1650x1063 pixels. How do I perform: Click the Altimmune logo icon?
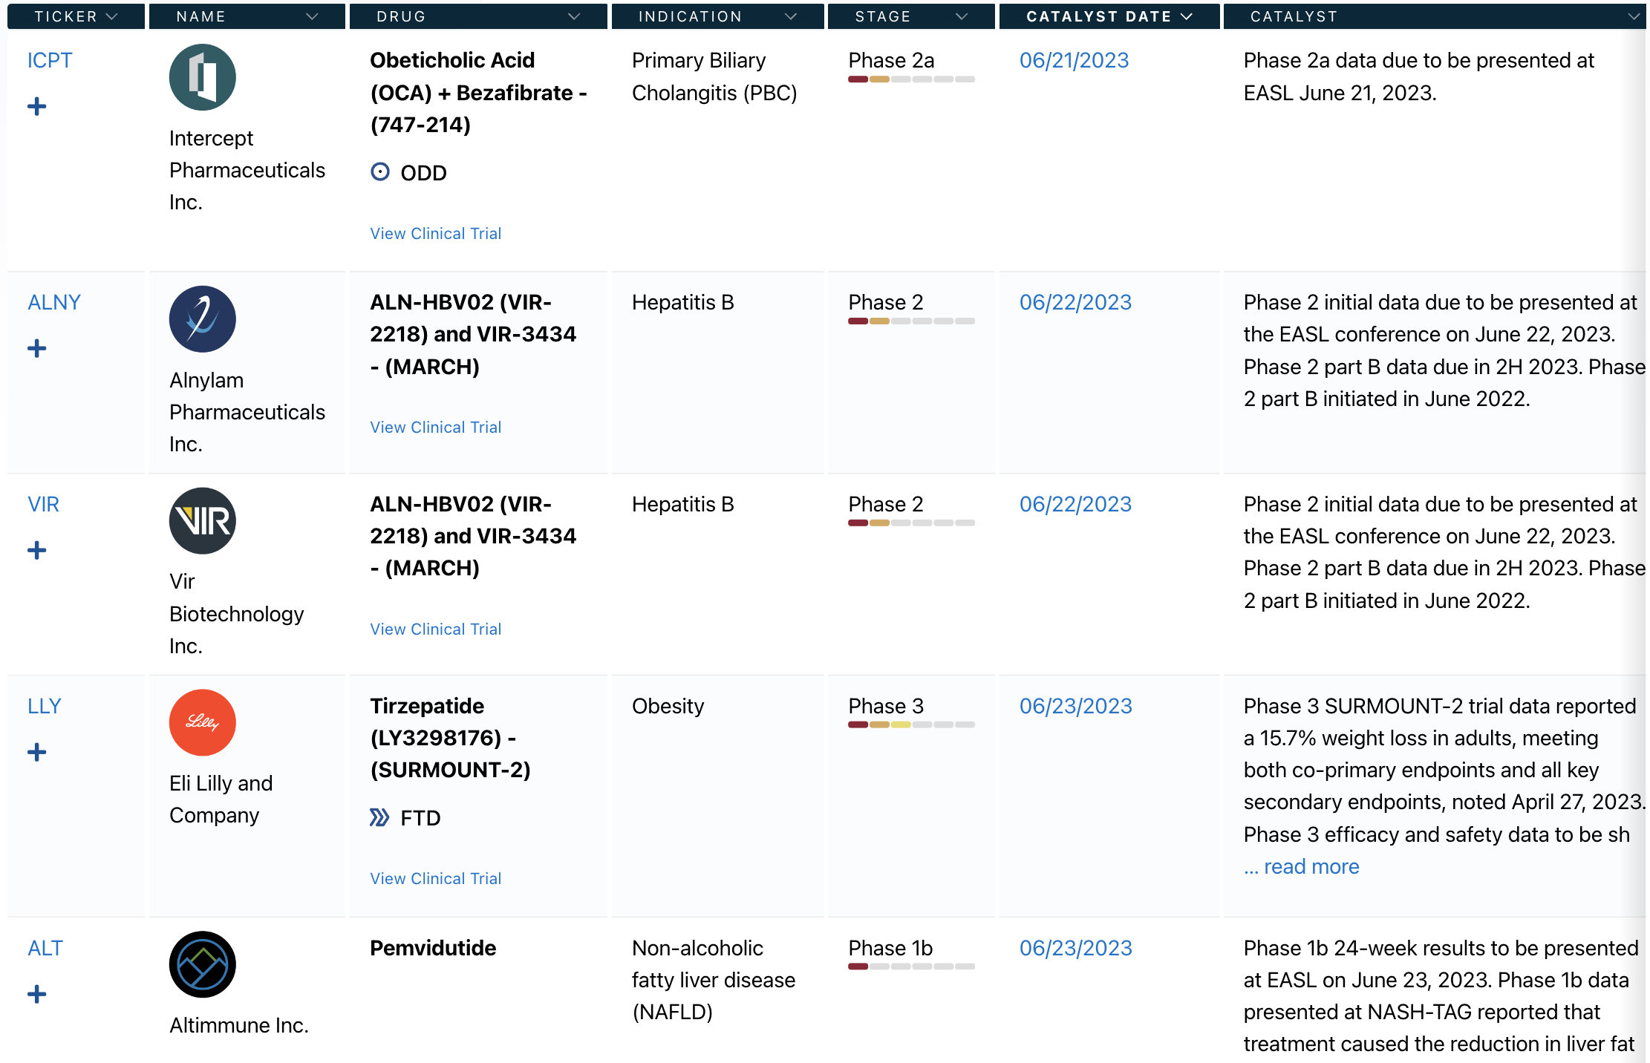pos(202,964)
